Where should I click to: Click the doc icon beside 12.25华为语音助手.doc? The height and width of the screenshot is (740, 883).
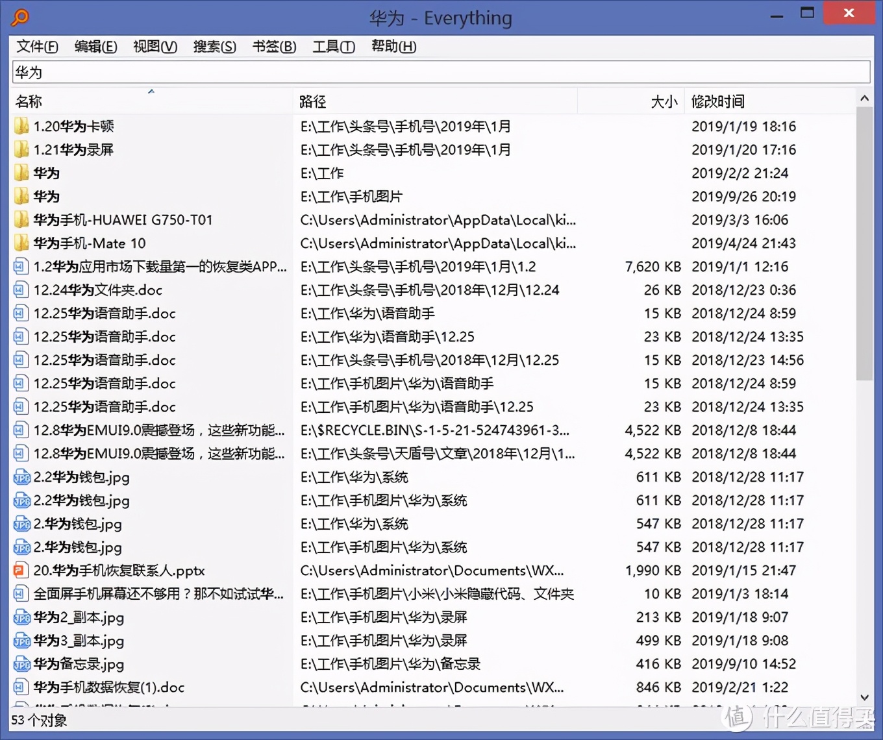pos(20,313)
